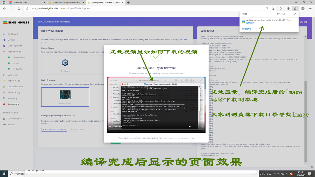315x177 pixels.
Task: Play the flashing tutorial video
Action: point(110,127)
